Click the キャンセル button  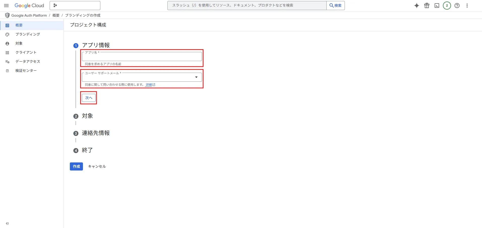pyautogui.click(x=97, y=166)
